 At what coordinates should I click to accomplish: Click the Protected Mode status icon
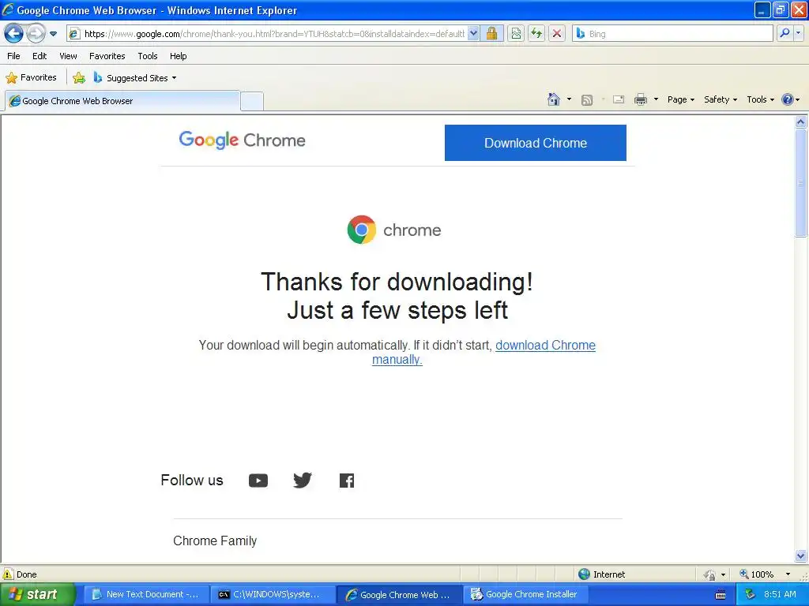click(x=709, y=574)
